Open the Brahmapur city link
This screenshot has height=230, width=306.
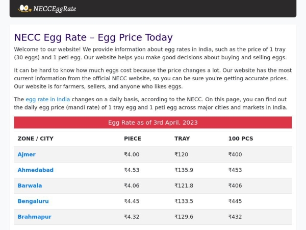pyautogui.click(x=34, y=217)
